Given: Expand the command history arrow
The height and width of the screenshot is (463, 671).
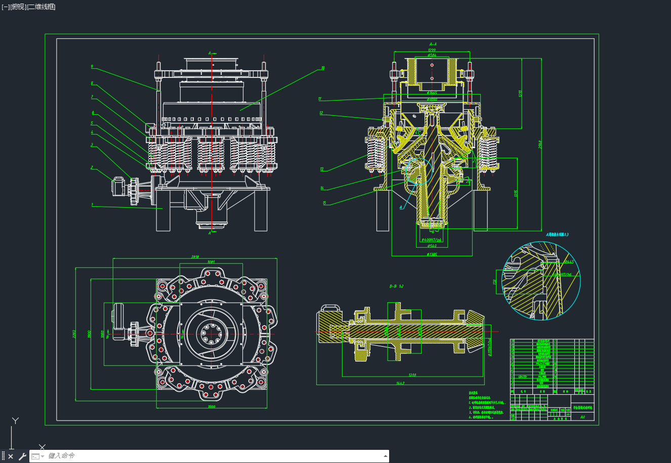Looking at the screenshot, I should tap(386, 456).
